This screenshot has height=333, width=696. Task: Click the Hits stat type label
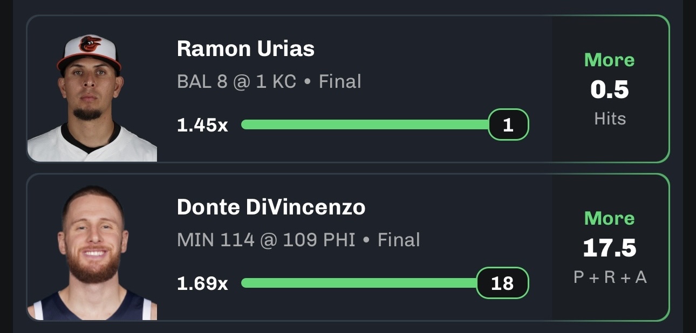610,119
